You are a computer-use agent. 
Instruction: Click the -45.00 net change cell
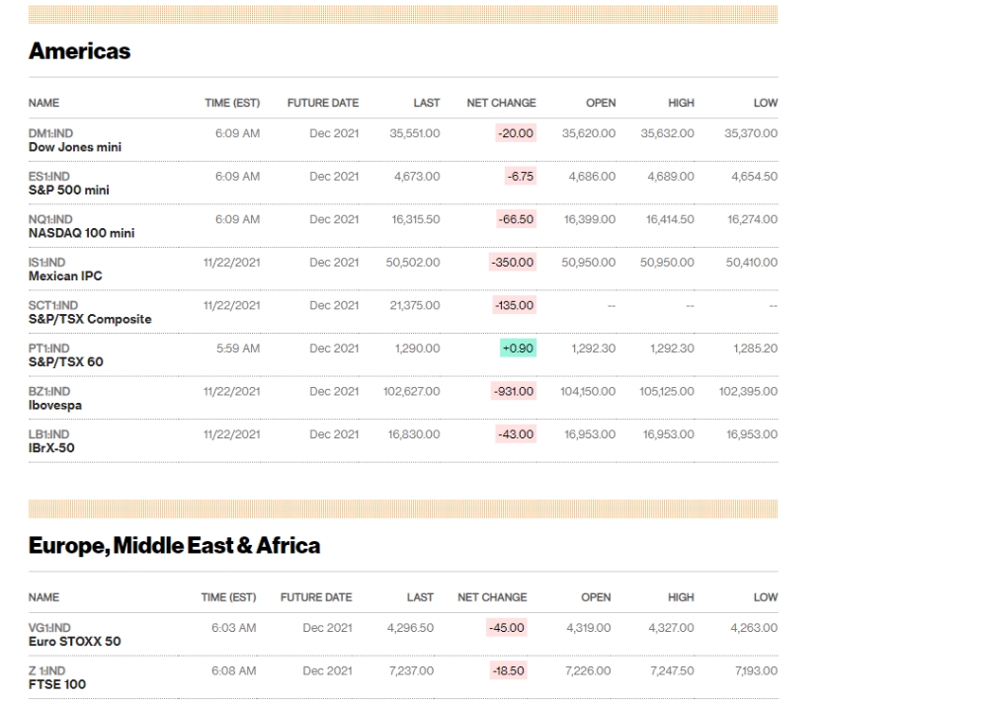(x=507, y=627)
